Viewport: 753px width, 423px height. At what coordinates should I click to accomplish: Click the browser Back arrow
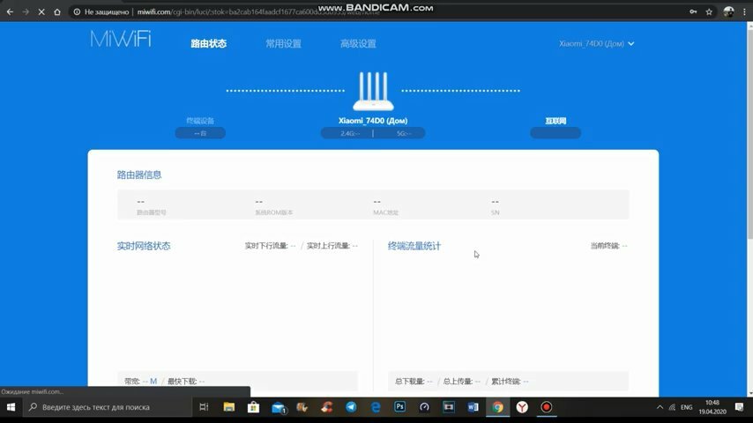pyautogui.click(x=10, y=12)
